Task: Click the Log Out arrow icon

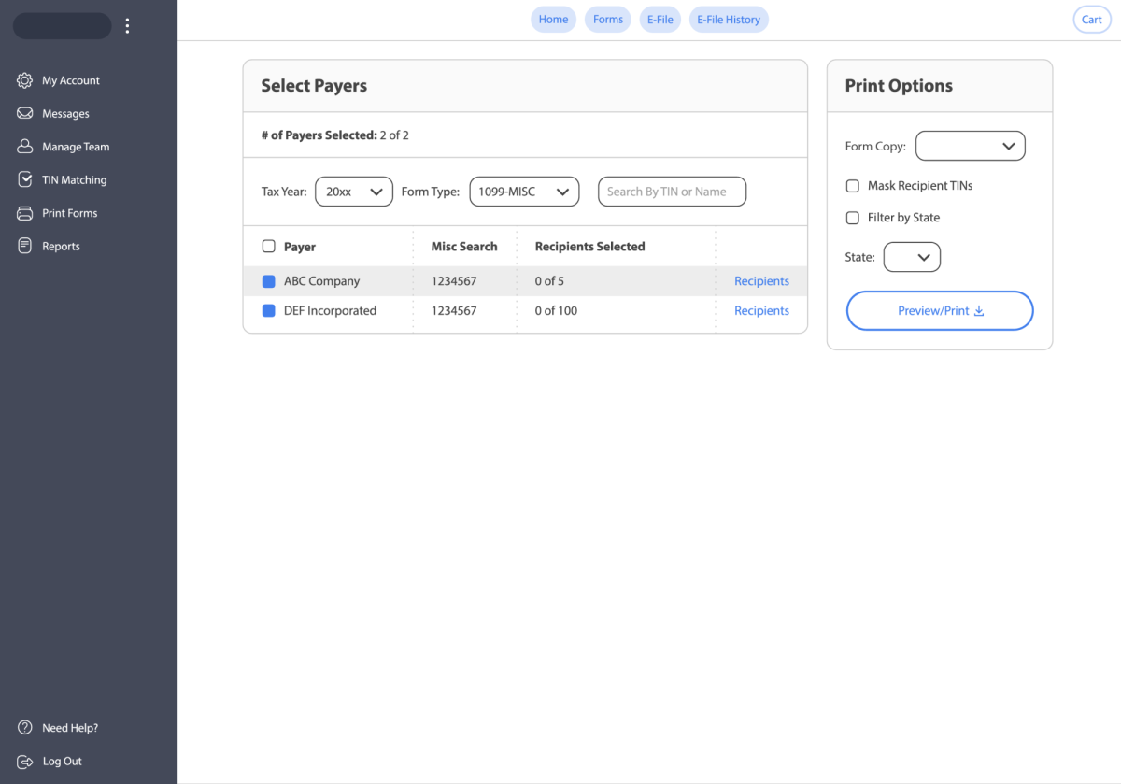Action: pos(25,762)
